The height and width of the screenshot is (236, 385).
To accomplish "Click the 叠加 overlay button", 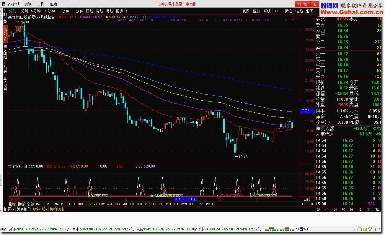I will coord(256,11).
